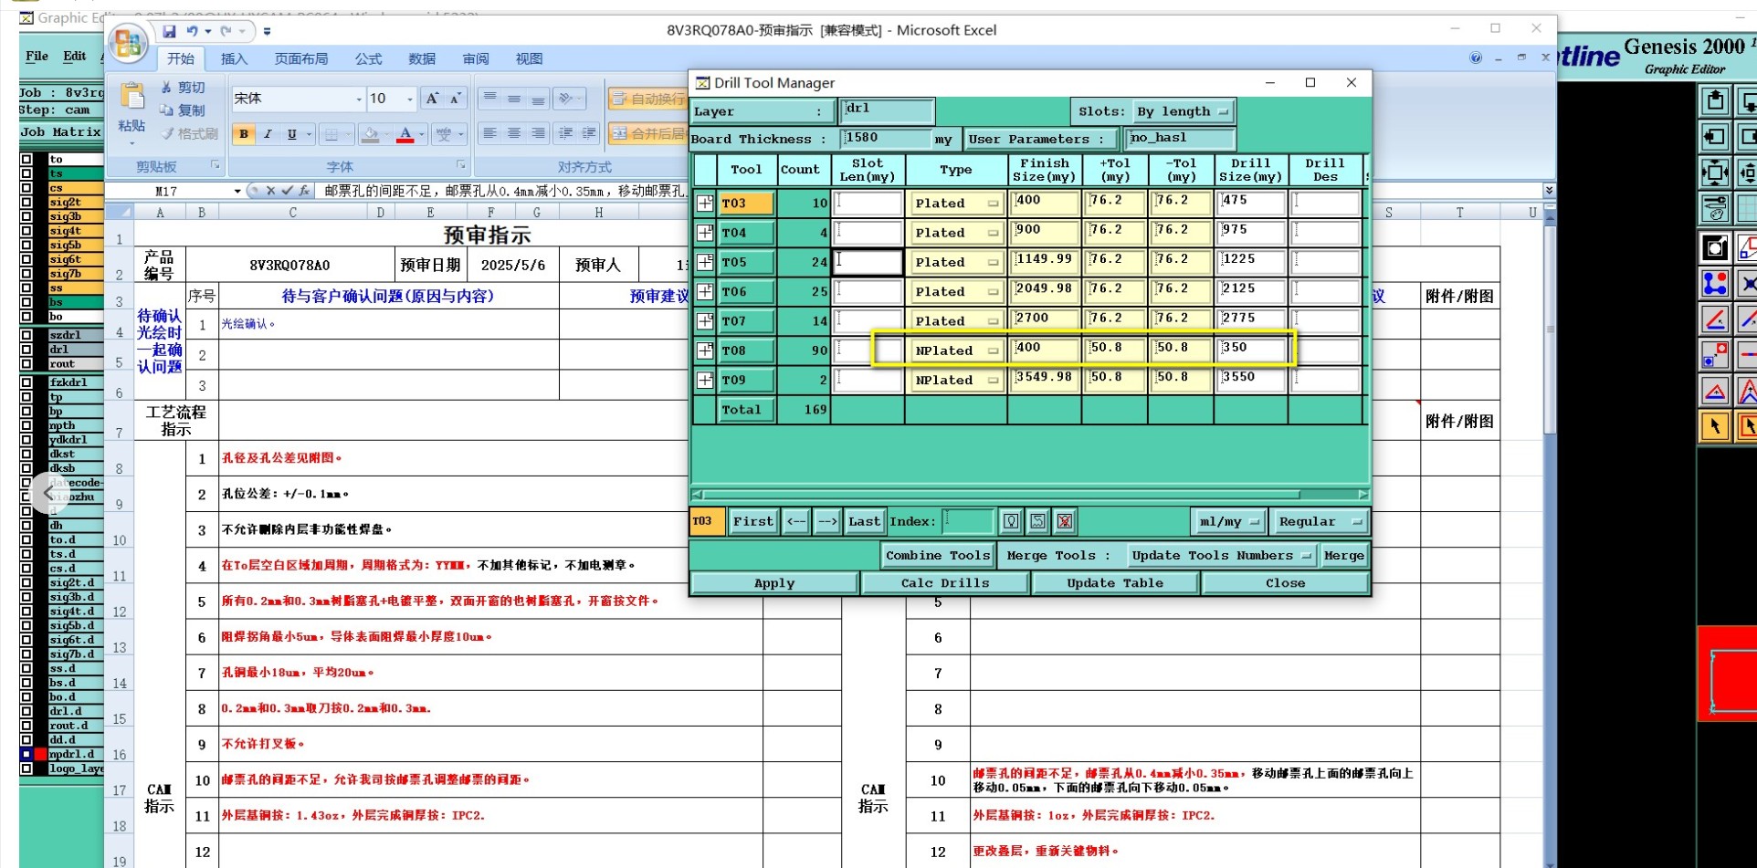
Task: Click the Excel help question mark icon
Action: tap(1476, 58)
